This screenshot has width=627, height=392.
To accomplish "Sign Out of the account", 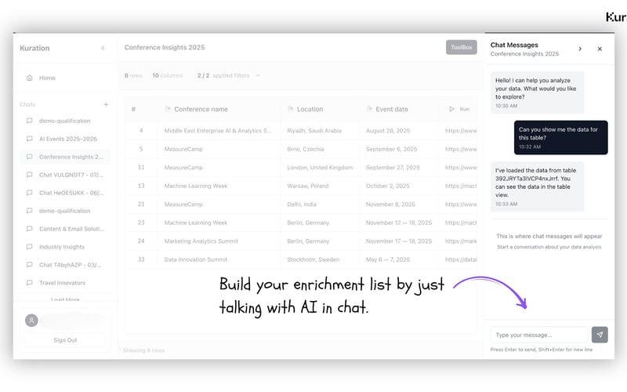I will 65,340.
